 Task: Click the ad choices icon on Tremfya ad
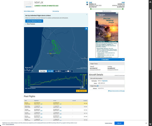pyautogui.click(x=117, y=13)
